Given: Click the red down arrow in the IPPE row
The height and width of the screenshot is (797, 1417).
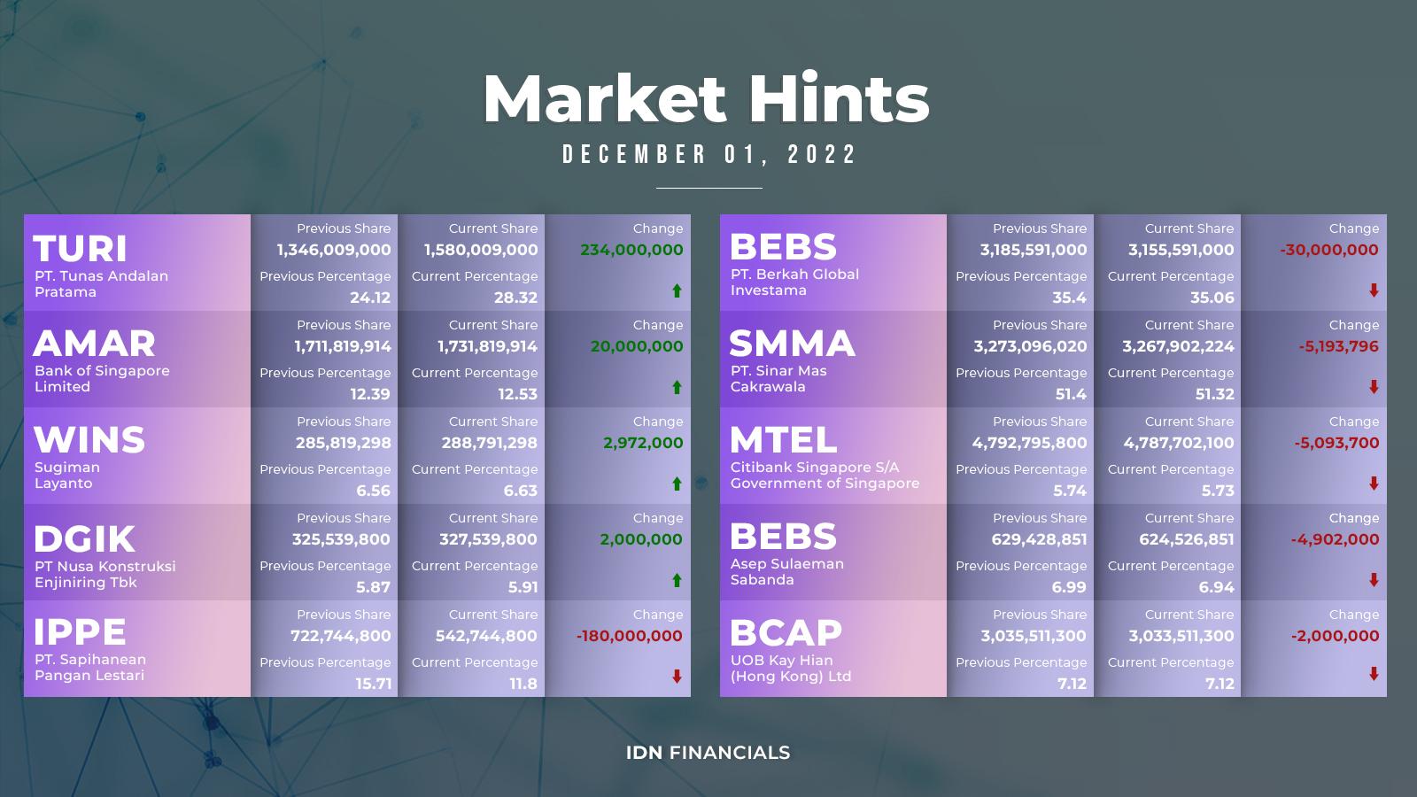Looking at the screenshot, I should tap(677, 677).
